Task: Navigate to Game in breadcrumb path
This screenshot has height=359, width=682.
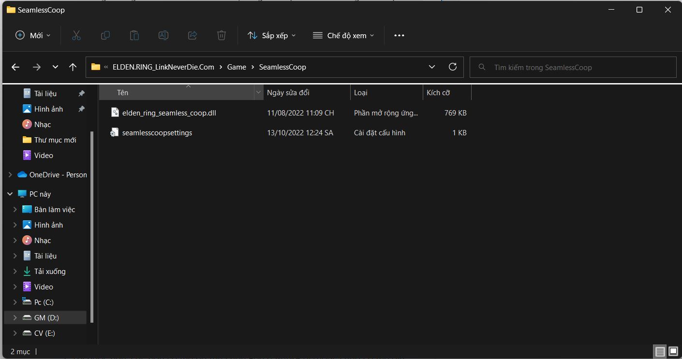Action: 237,67
